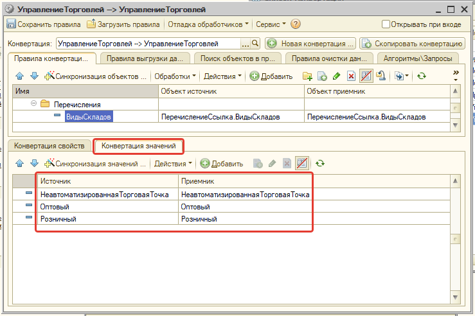
Task: Click Загрузить правила button
Action: pos(123,24)
